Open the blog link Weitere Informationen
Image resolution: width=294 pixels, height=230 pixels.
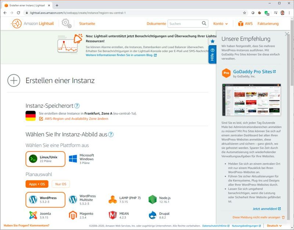(x=121, y=55)
